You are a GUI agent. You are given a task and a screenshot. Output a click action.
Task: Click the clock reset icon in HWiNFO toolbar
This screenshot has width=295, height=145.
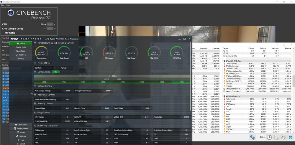269,137
